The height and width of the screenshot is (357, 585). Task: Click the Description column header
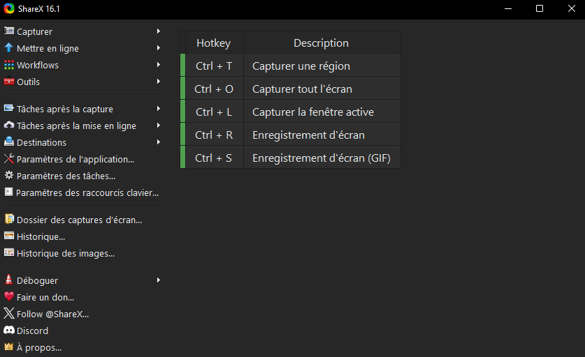point(322,43)
